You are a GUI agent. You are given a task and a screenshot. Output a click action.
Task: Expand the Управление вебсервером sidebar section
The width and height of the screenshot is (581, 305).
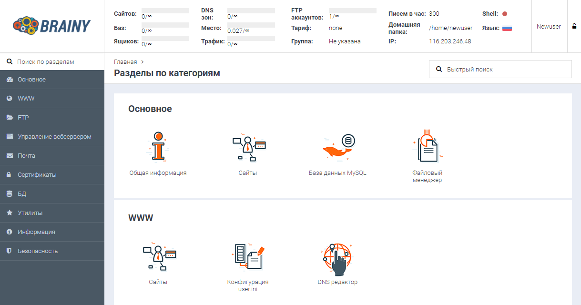point(54,137)
